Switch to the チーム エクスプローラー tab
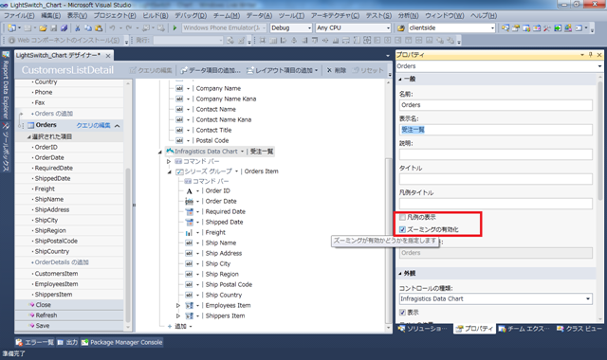 click(524, 329)
